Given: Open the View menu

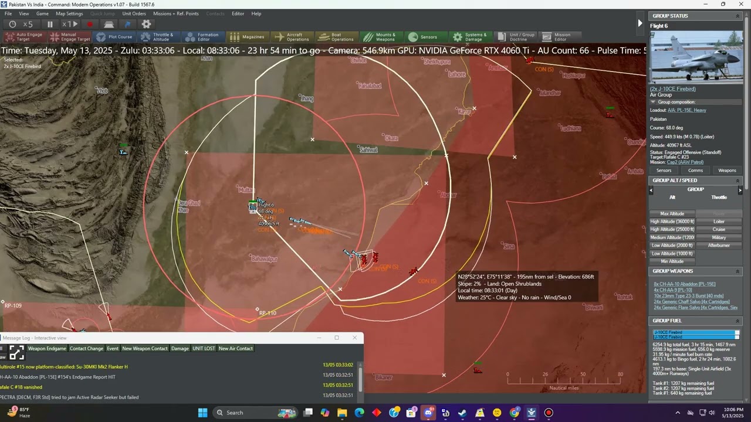Looking at the screenshot, I should 24,13.
